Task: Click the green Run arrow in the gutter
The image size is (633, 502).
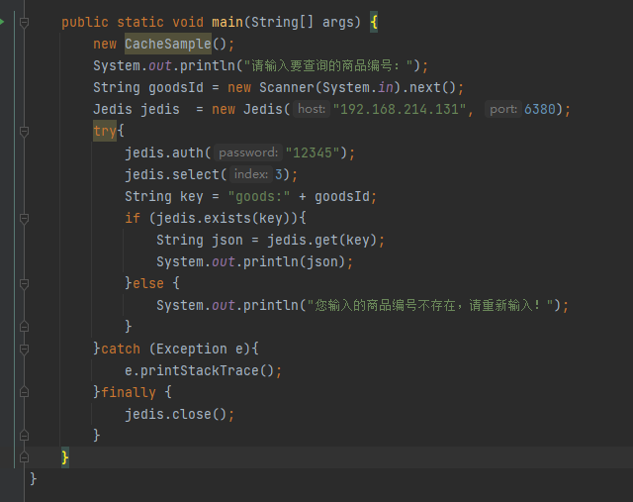Action: point(3,22)
